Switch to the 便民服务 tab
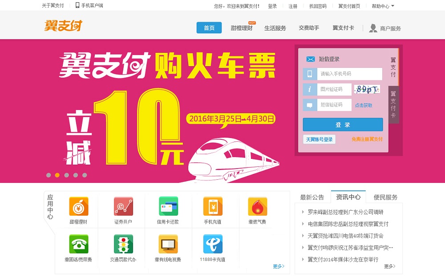Viewport: 445px width, 276px height. pos(385,197)
